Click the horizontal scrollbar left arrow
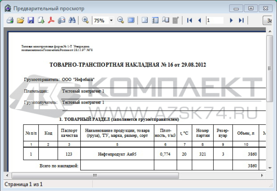This screenshot has height=191, width=277. tap(7, 175)
